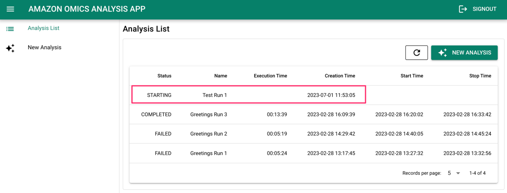
Task: Select the highlighted Test Run 1 row
Action: coord(248,95)
